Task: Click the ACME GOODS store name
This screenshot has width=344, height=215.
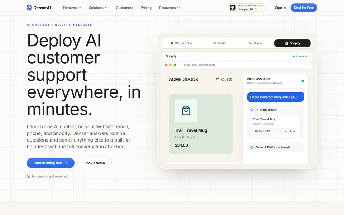Action: click(183, 80)
